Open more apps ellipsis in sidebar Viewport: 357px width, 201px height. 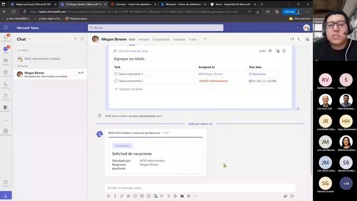click(x=6, y=121)
